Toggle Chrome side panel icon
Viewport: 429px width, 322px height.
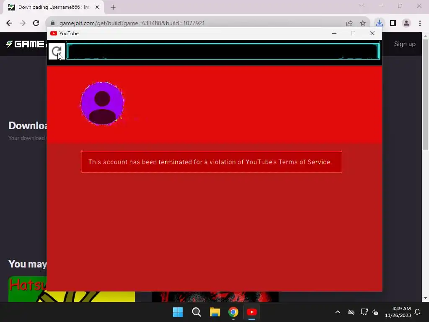click(x=393, y=23)
